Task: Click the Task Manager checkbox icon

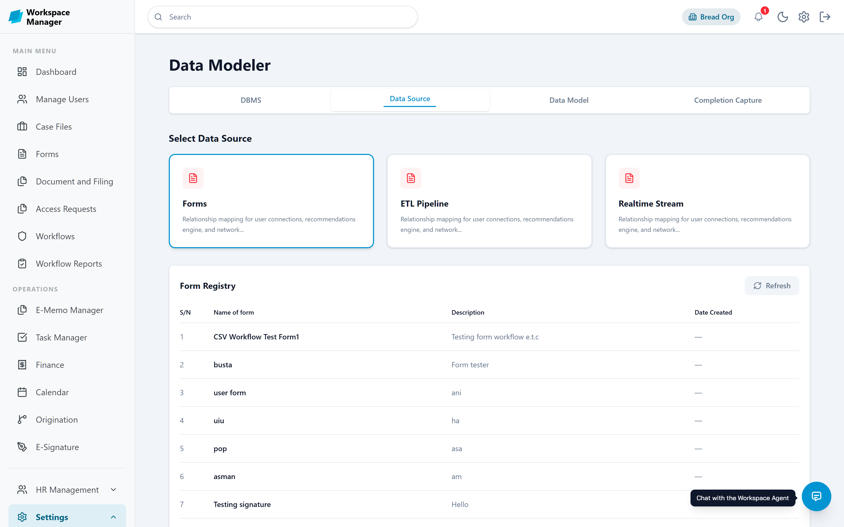Action: [x=22, y=337]
